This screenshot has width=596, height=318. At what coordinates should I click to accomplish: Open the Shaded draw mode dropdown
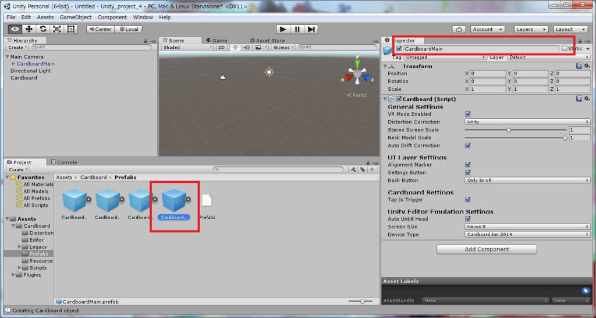tap(188, 47)
